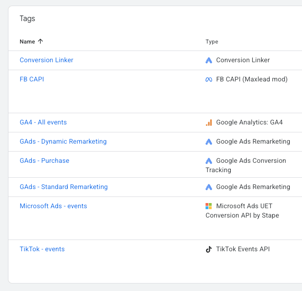The height and width of the screenshot is (291, 302).
Task: Open the FB CAPI tag
Action: [x=32, y=79]
